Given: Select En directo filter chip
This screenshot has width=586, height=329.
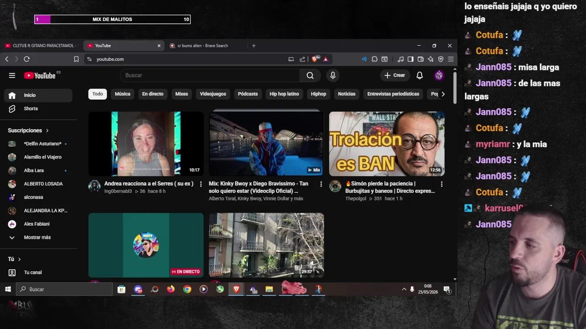Looking at the screenshot, I should 152,94.
